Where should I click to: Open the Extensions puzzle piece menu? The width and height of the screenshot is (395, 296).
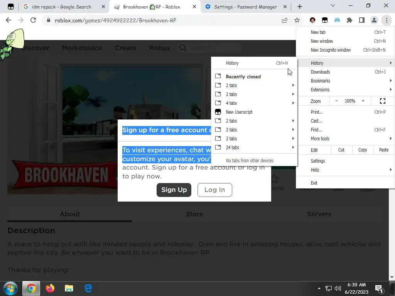click(349, 20)
